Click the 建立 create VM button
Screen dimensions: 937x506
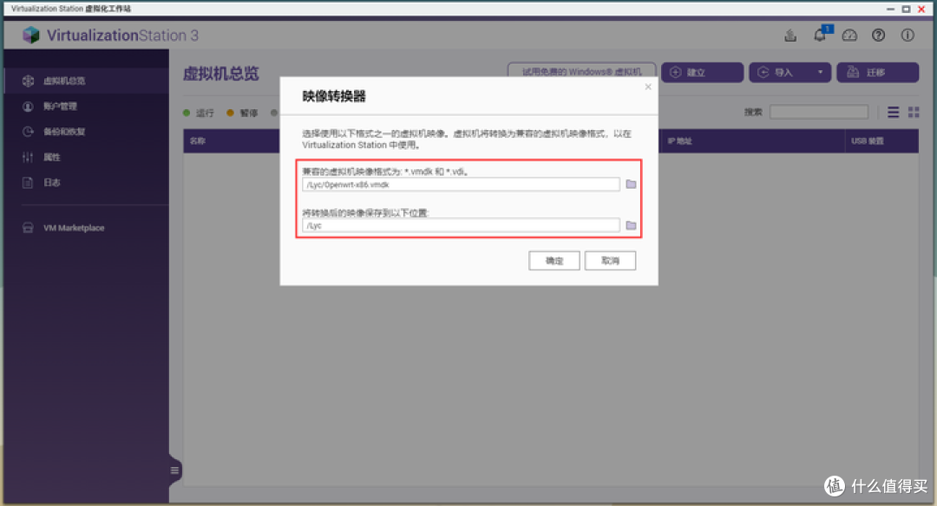(x=702, y=72)
